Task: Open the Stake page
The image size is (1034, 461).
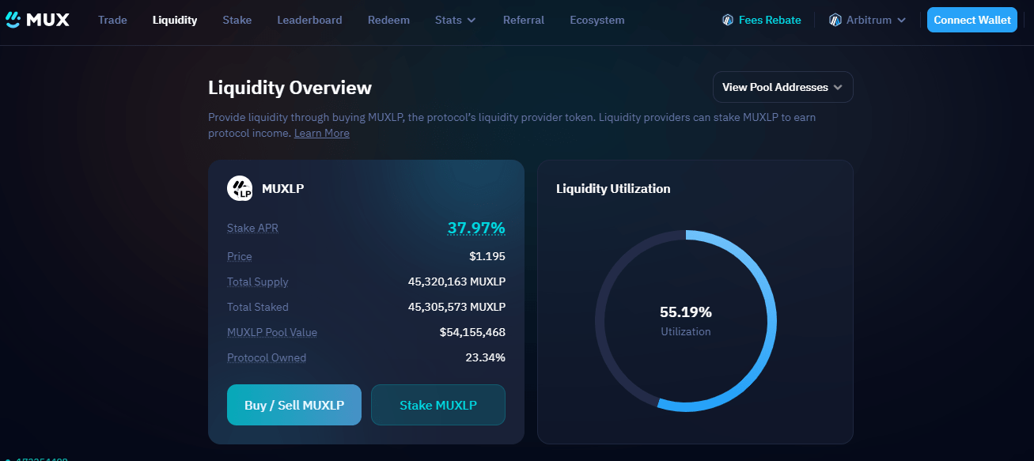Action: tap(237, 20)
